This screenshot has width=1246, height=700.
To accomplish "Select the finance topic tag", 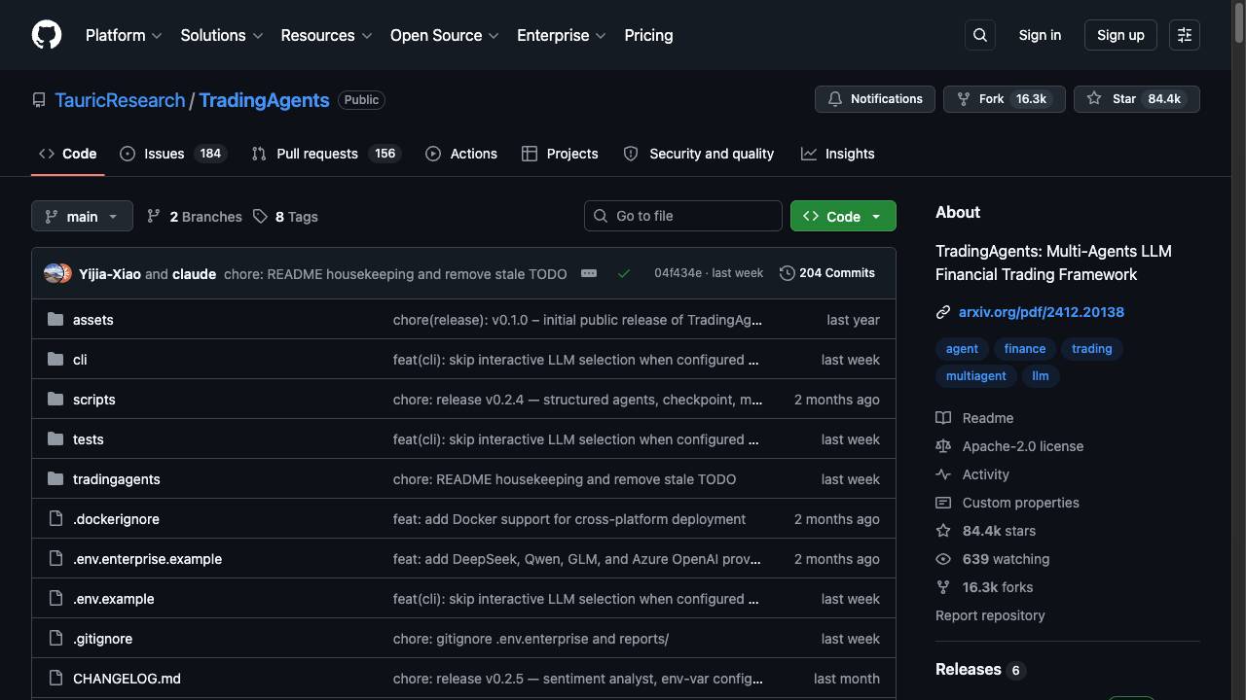I will [1025, 349].
